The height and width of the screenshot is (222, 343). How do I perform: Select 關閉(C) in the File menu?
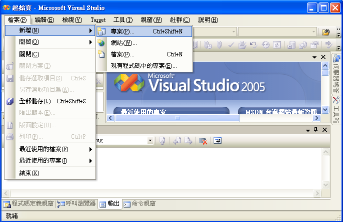[x=50, y=54]
